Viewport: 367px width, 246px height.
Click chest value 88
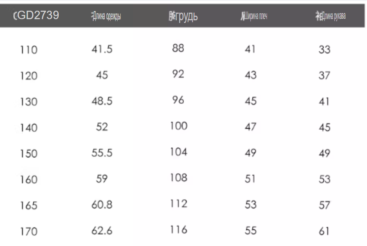coord(178,48)
